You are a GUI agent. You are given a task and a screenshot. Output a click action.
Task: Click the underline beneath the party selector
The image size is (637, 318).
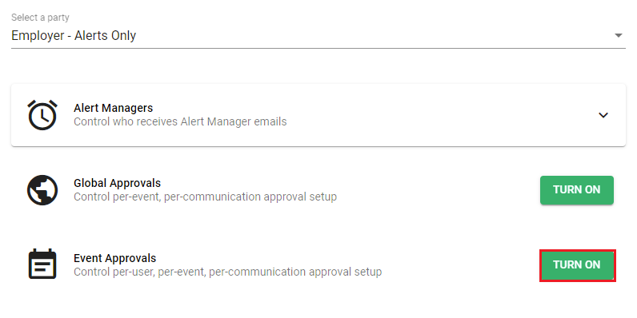tap(318, 48)
